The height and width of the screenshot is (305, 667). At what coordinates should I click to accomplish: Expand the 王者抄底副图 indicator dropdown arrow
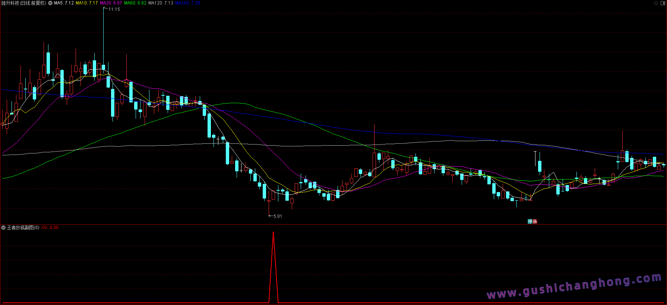click(x=3, y=228)
